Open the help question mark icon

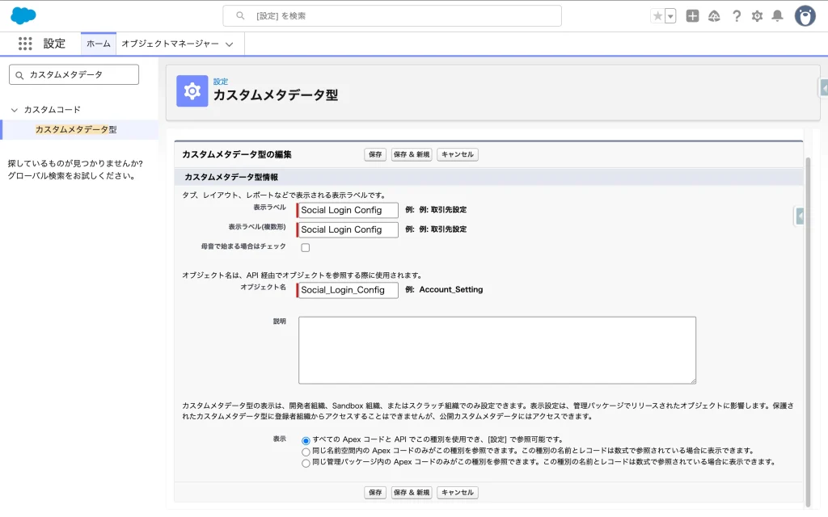(736, 16)
